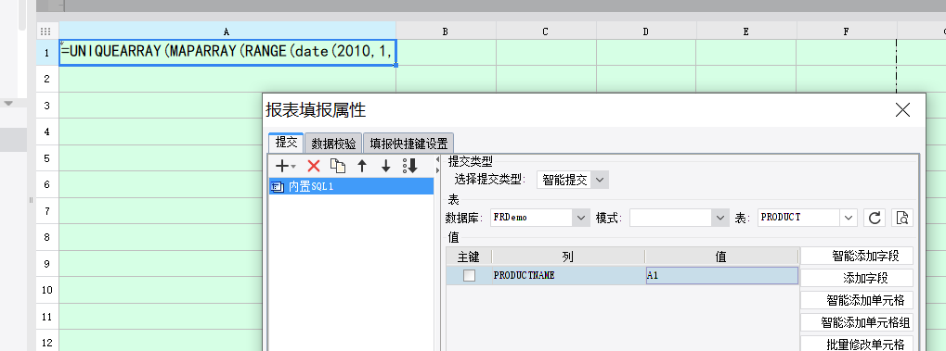Select spreadsheet column E header
Image resolution: width=946 pixels, height=351 pixels.
point(746,31)
